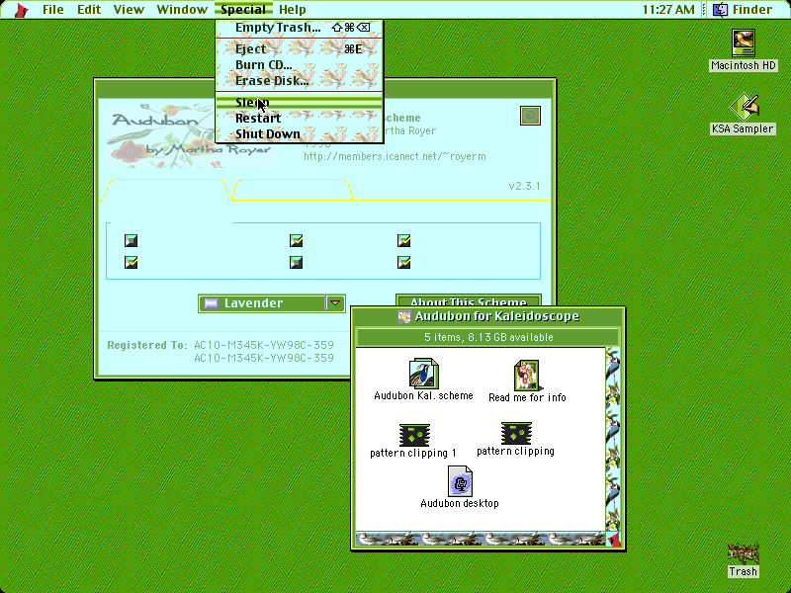Open the View menu
This screenshot has width=791, height=593.
click(129, 10)
